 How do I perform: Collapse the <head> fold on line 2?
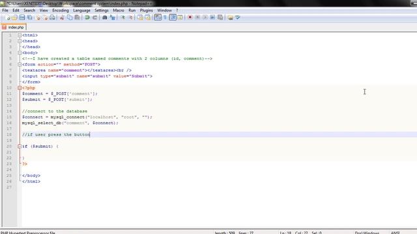(20, 41)
